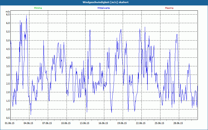The width and height of the screenshot is (208, 130).
Task: Click the 3,0 y-axis value
Action: (8, 75)
